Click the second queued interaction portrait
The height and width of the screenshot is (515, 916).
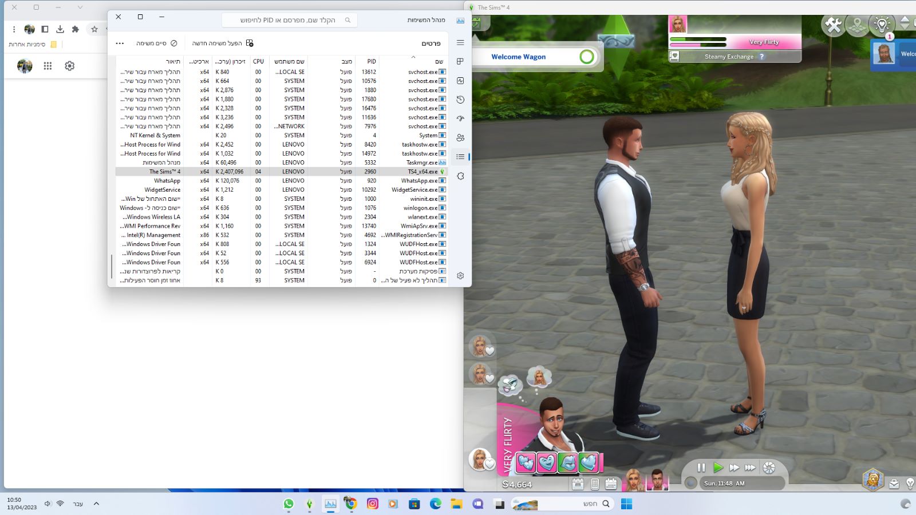[x=481, y=374]
